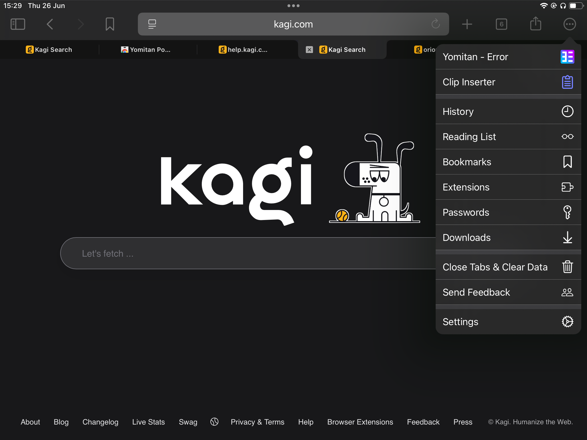The image size is (587, 440).
Task: Select Close Tabs & Clear Data
Action: click(508, 267)
